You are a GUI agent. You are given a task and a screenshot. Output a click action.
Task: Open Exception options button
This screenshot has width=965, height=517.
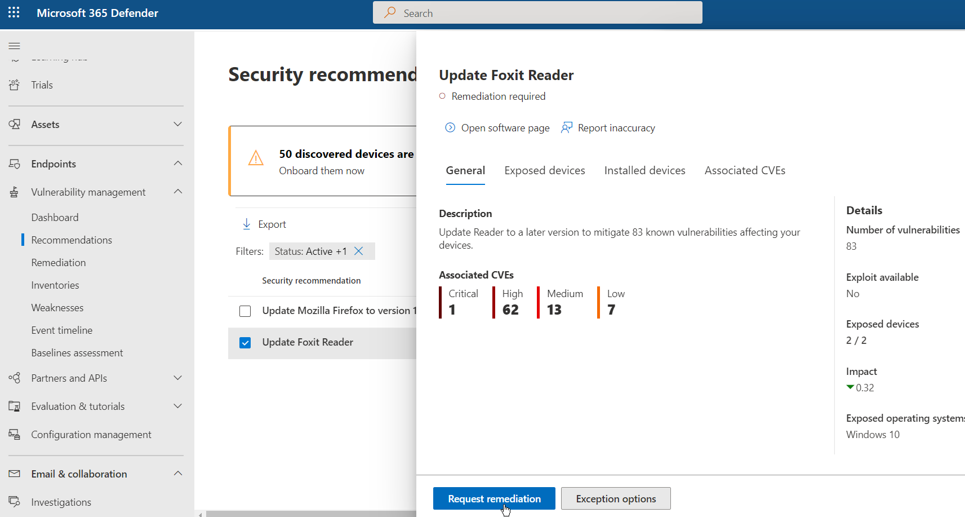[616, 498]
